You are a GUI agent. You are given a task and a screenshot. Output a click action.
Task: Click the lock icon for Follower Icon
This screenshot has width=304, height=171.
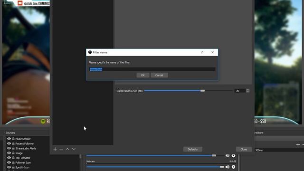[13, 162]
